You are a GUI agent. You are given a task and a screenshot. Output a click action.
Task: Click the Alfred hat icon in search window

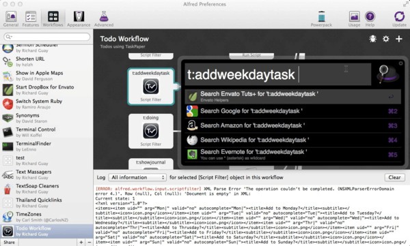pos(387,74)
